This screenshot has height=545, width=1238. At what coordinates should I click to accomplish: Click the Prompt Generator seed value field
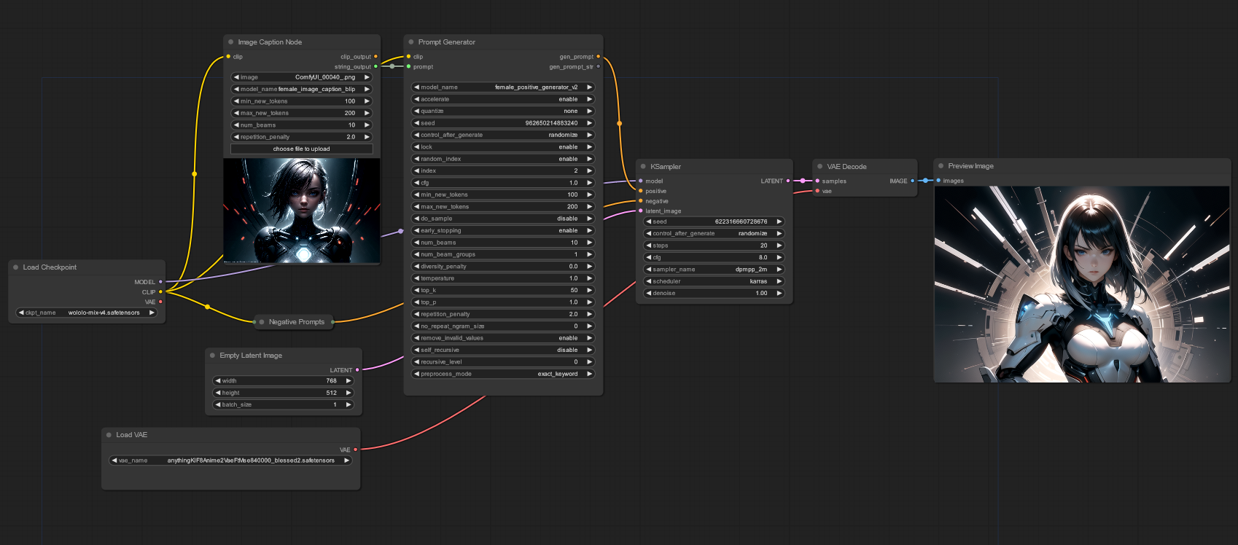click(503, 123)
